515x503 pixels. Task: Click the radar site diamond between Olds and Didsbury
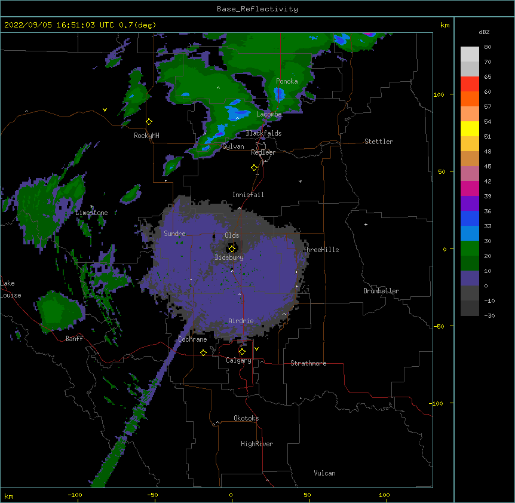click(x=232, y=249)
